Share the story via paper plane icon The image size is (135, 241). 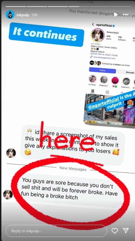pos(125,230)
